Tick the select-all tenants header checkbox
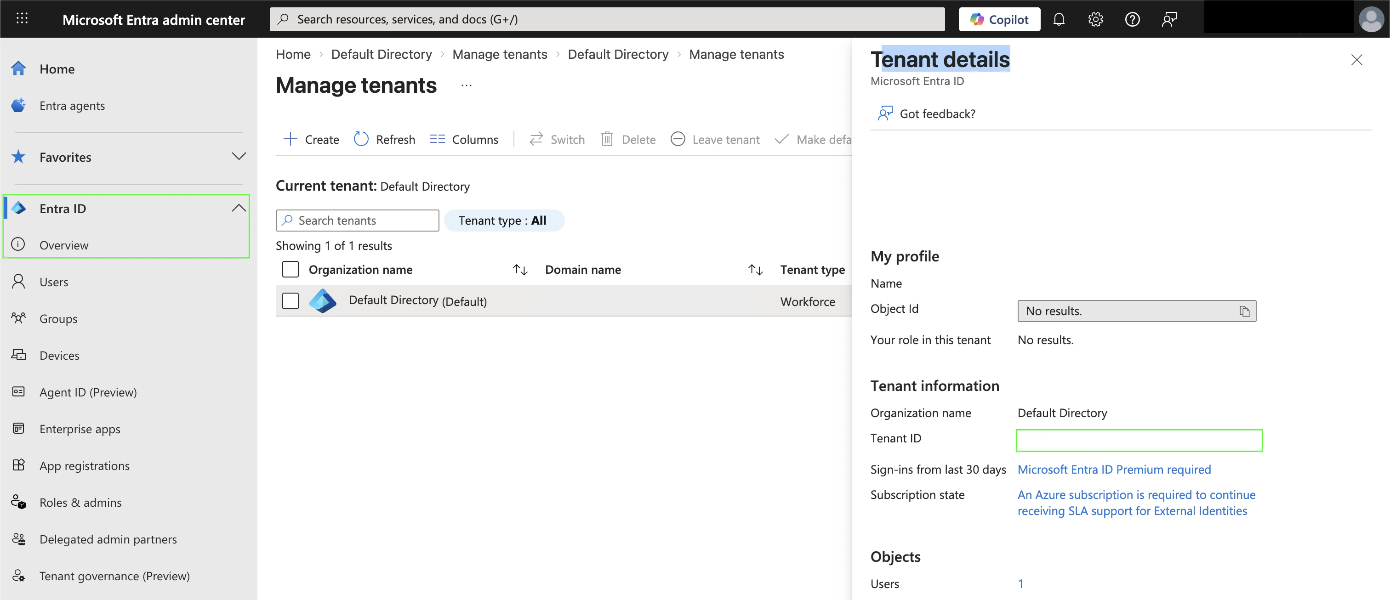 coord(291,269)
